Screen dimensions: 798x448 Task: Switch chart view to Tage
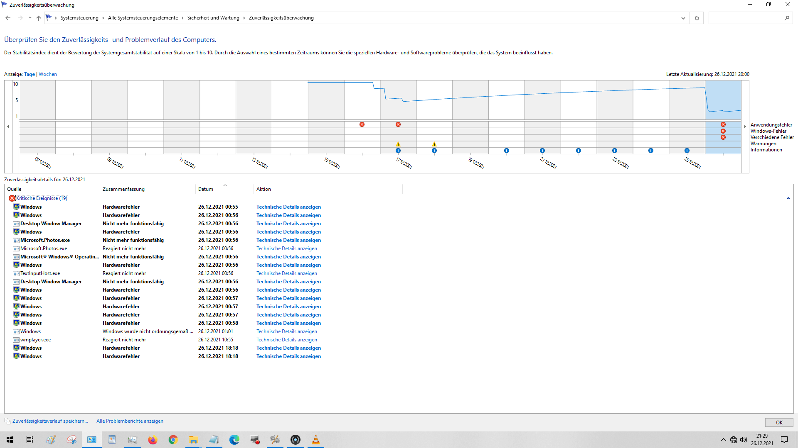click(30, 74)
